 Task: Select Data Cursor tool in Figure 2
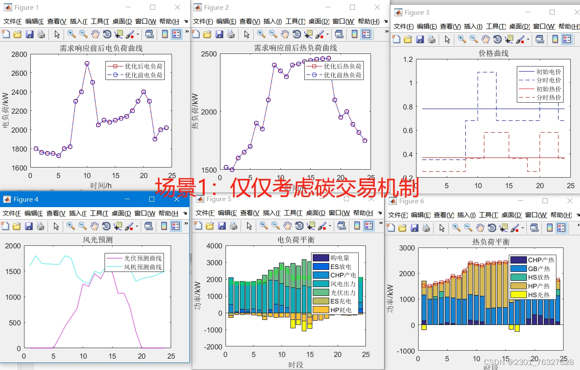pyautogui.click(x=309, y=34)
